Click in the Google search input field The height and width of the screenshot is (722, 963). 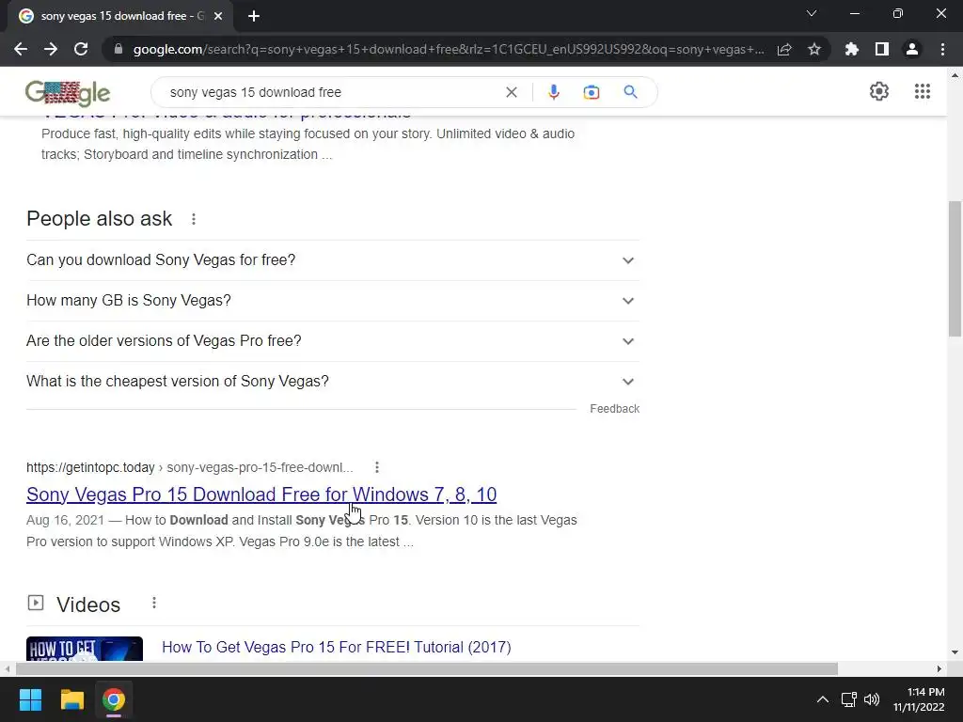coord(332,92)
